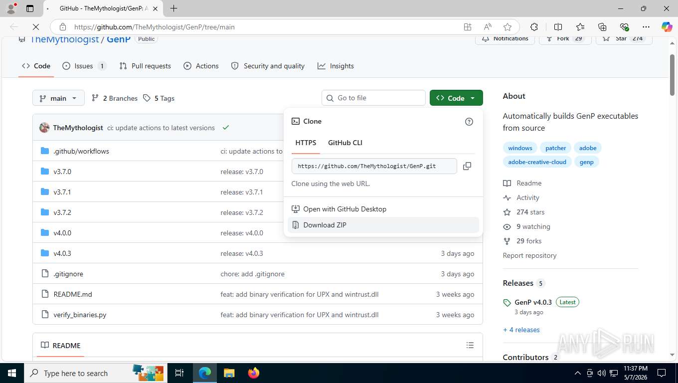Viewport: 678px width, 383px height.
Task: Open browser Settings and more menu
Action: pos(646,27)
